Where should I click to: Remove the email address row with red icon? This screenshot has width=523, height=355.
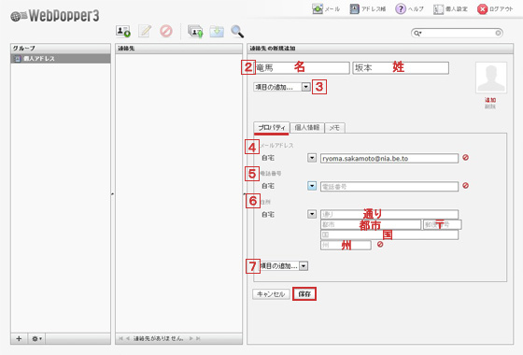(x=466, y=158)
